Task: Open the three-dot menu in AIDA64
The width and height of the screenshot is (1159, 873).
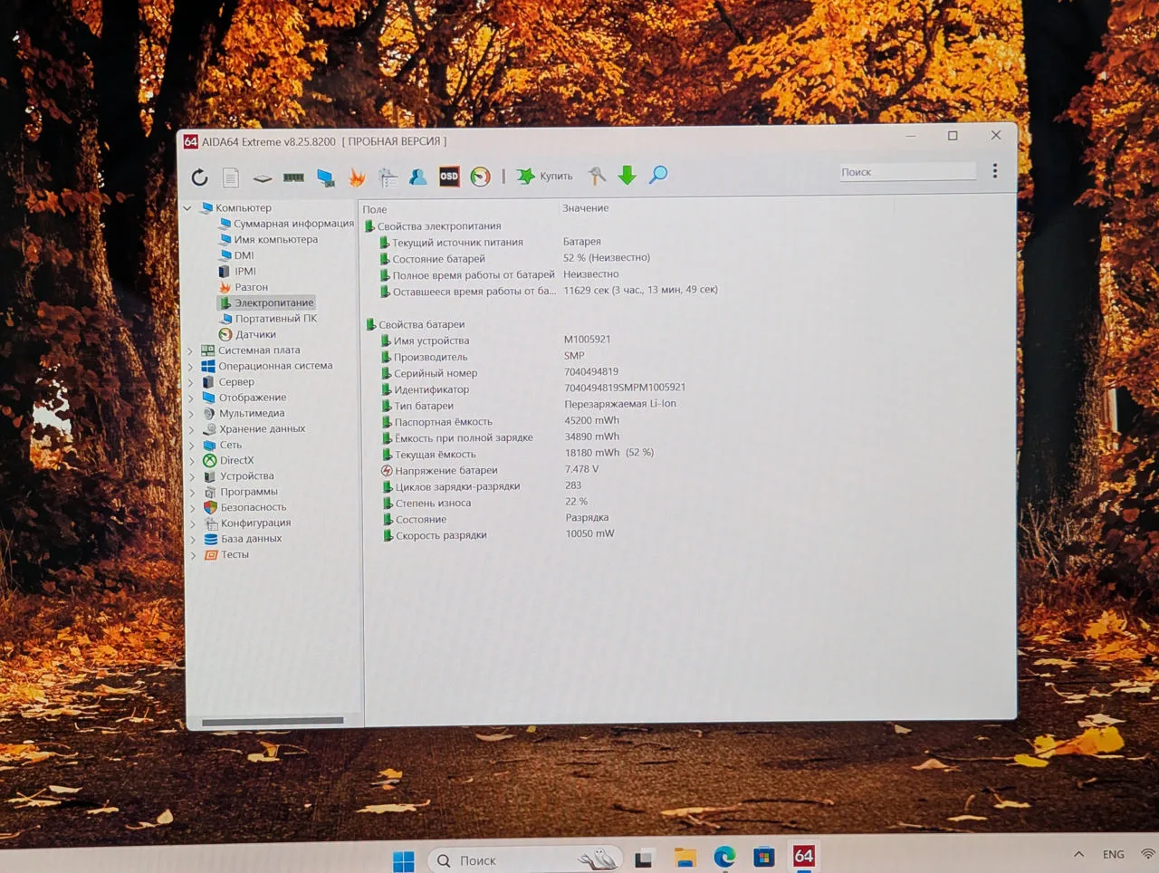Action: click(994, 170)
